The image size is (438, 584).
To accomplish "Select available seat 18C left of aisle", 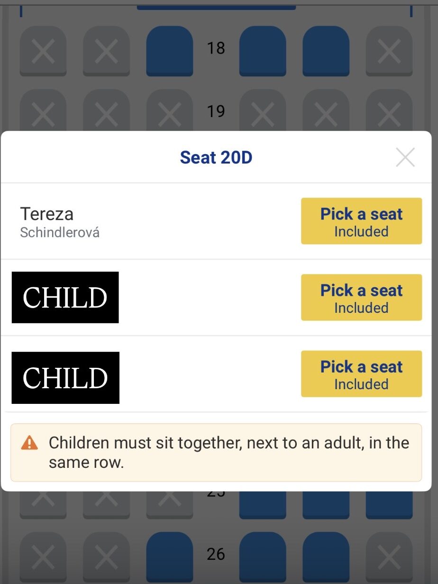I will coord(169,50).
